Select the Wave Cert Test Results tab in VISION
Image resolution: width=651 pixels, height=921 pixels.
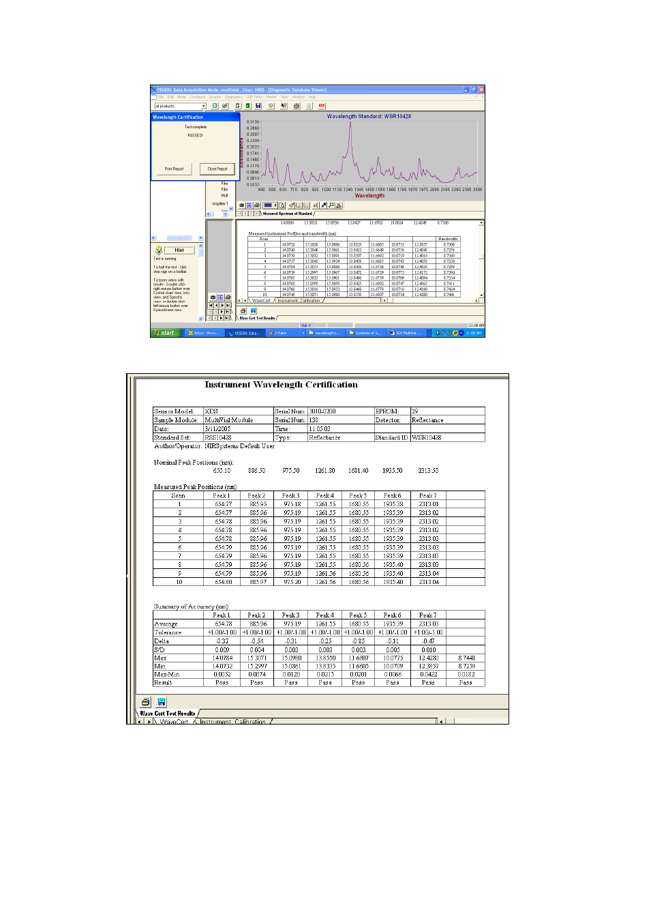point(257,318)
